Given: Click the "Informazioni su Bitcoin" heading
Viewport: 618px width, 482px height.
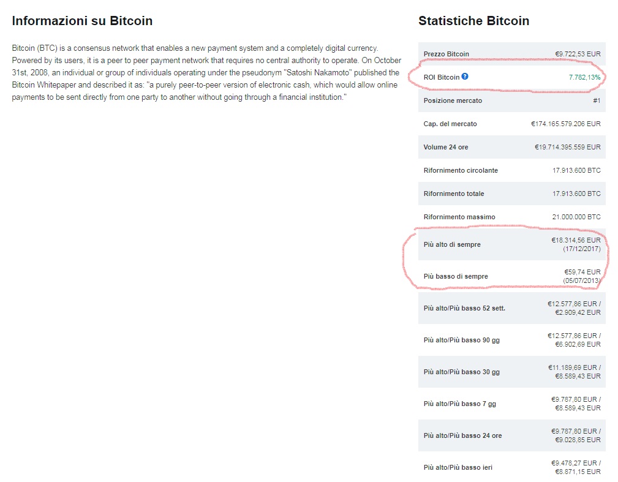Looking at the screenshot, I should point(82,21).
